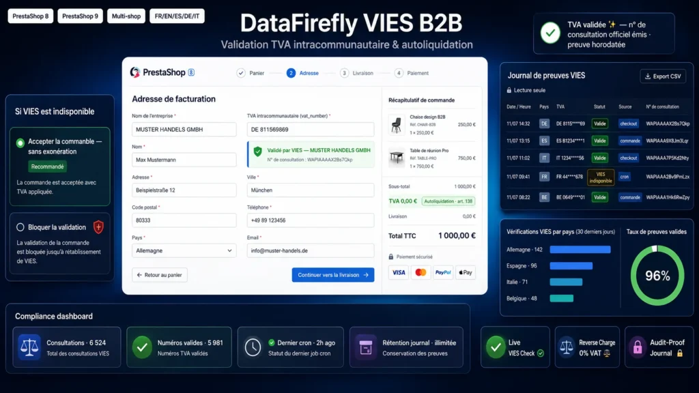
Task: Open the Pays dropdown showing Allemagne
Action: [184, 250]
